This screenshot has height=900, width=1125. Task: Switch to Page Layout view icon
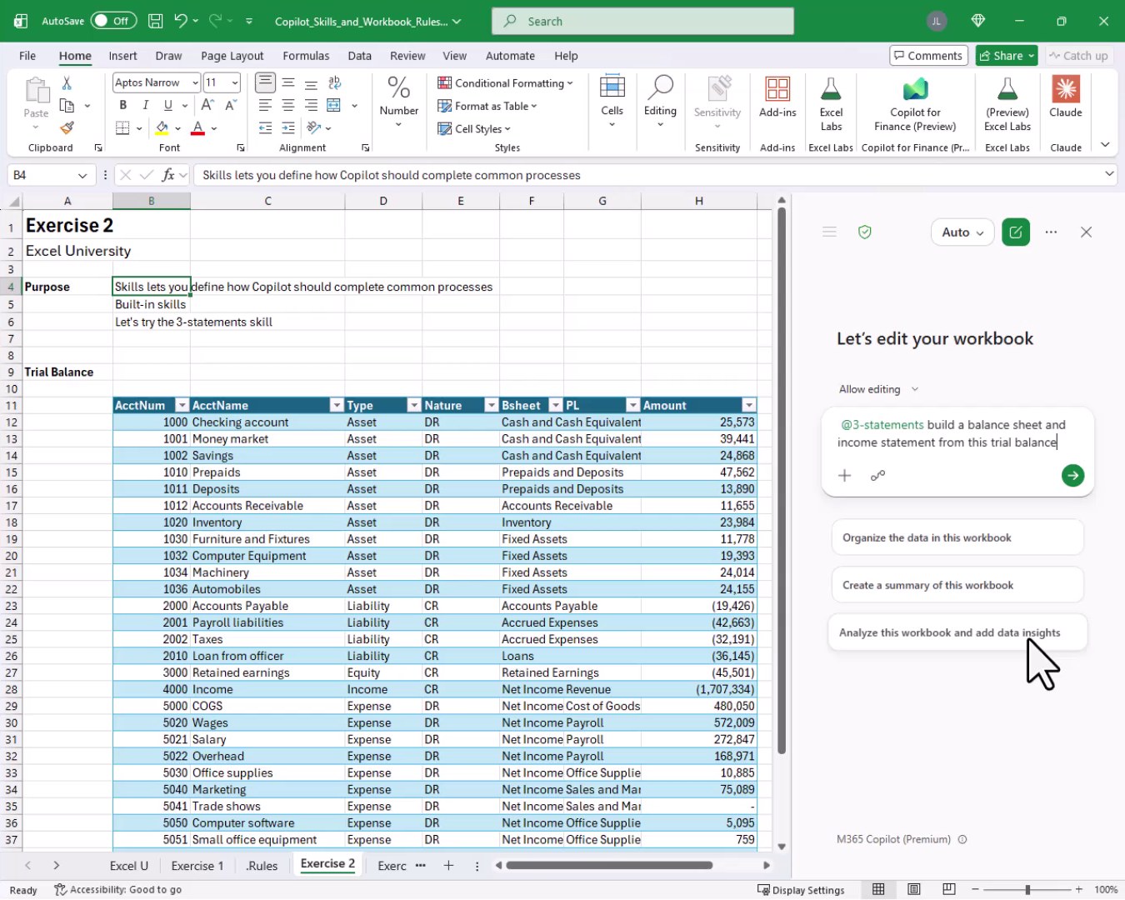coord(913,889)
